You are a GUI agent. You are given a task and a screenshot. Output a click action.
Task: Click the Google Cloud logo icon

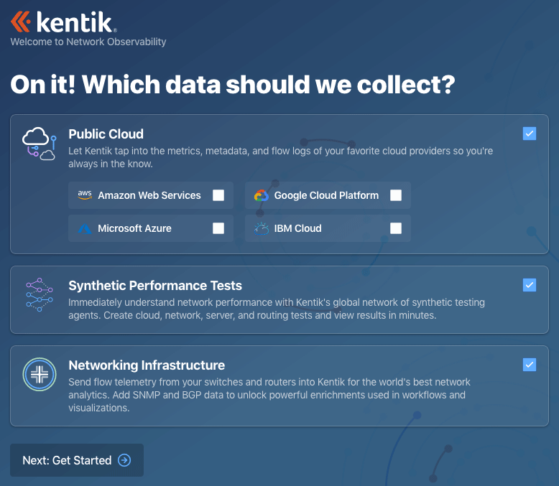point(262,195)
